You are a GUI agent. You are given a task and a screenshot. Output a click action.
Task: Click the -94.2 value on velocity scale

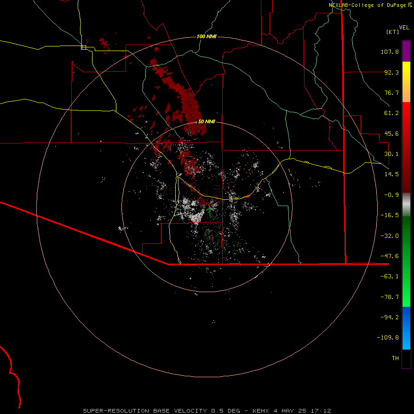pos(390,317)
